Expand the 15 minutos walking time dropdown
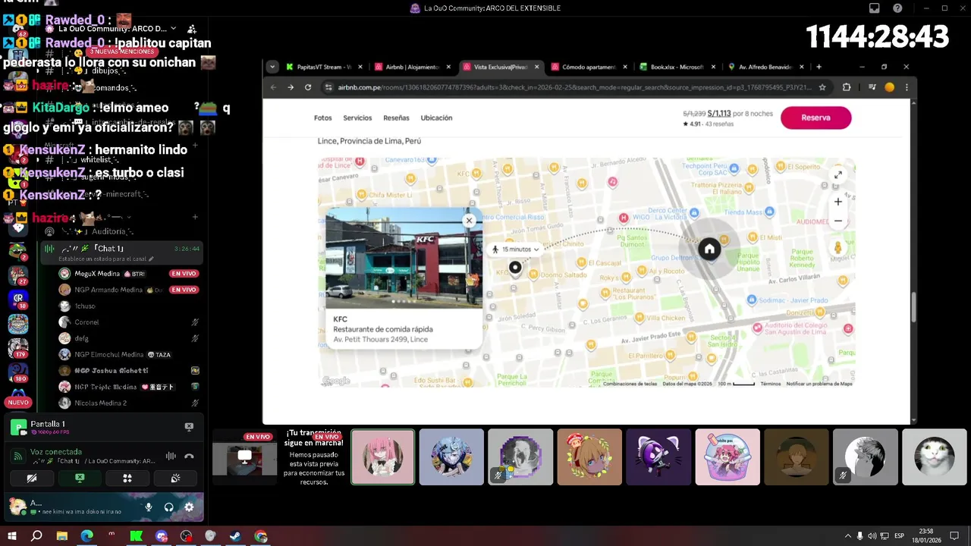The image size is (971, 546). click(516, 249)
